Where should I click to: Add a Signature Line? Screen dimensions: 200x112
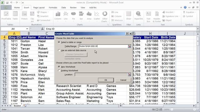(171, 16)
